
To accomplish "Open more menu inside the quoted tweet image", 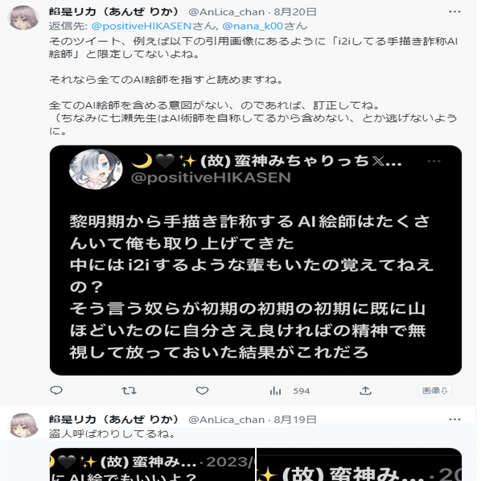I will click(434, 161).
